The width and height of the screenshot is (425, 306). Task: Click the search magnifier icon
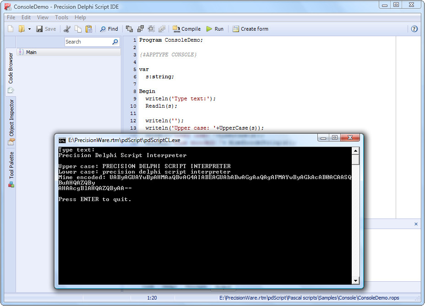tap(115, 42)
